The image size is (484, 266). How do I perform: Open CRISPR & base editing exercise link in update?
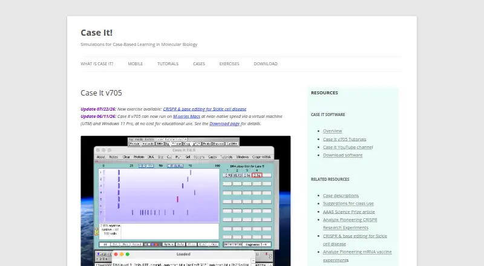(x=204, y=109)
